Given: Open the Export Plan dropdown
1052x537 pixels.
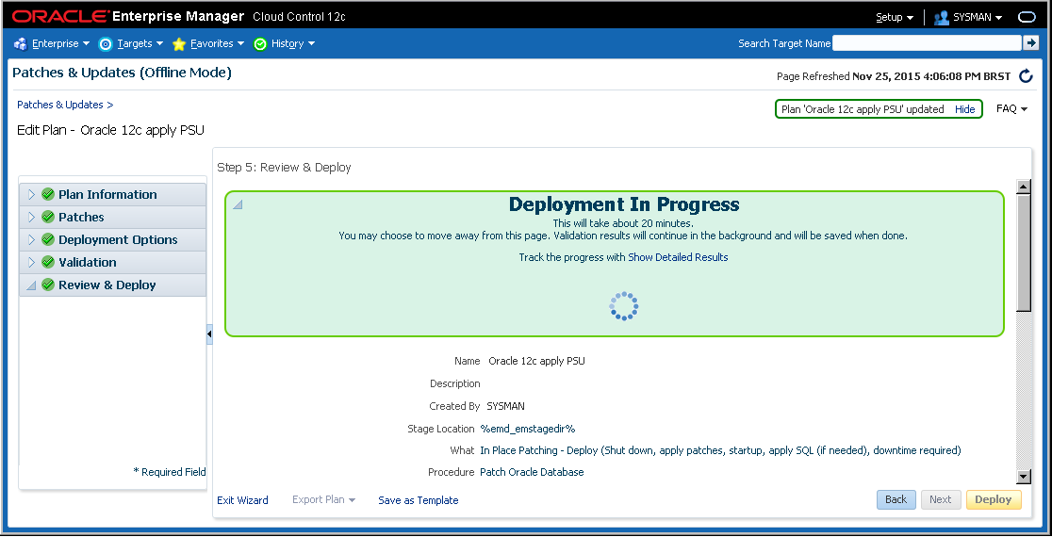Looking at the screenshot, I should coord(324,500).
